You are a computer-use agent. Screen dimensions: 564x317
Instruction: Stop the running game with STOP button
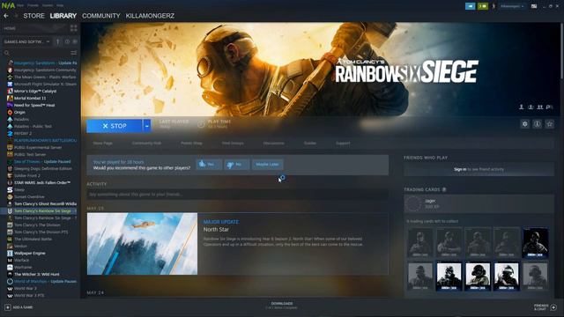click(115, 126)
